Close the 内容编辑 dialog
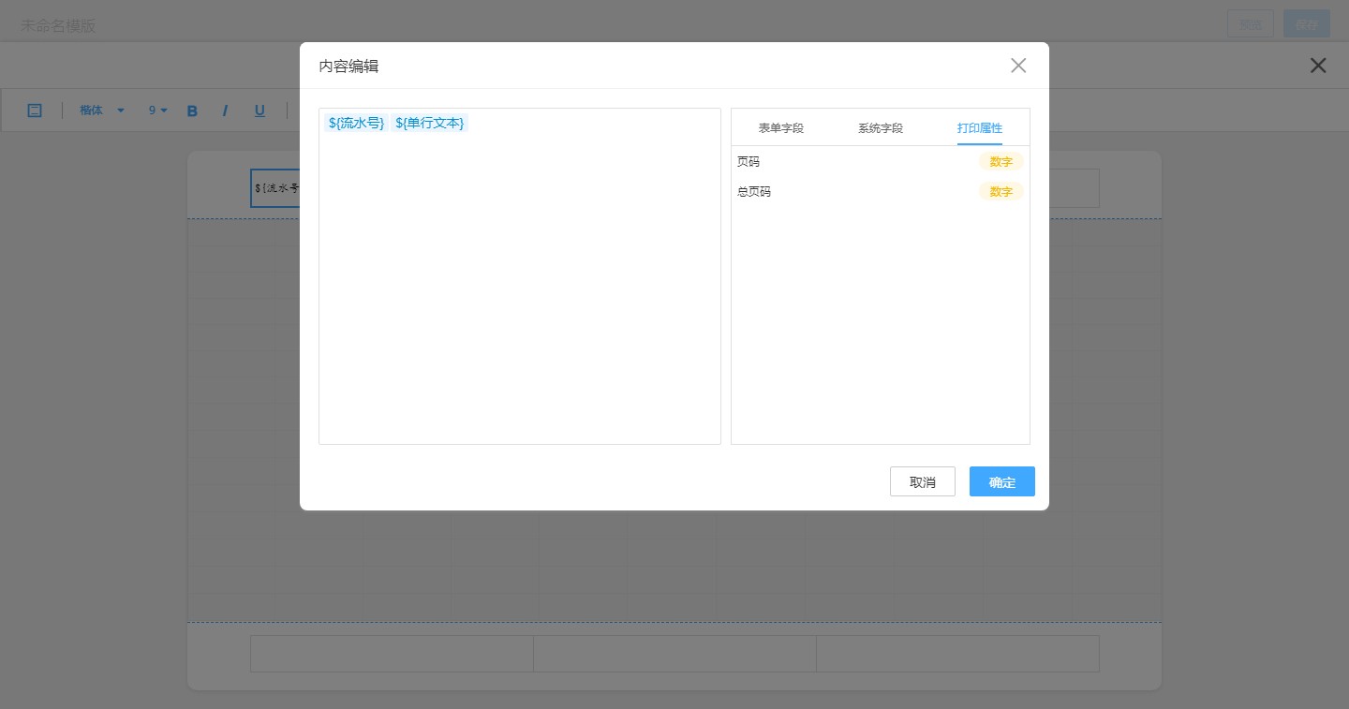 (1018, 66)
